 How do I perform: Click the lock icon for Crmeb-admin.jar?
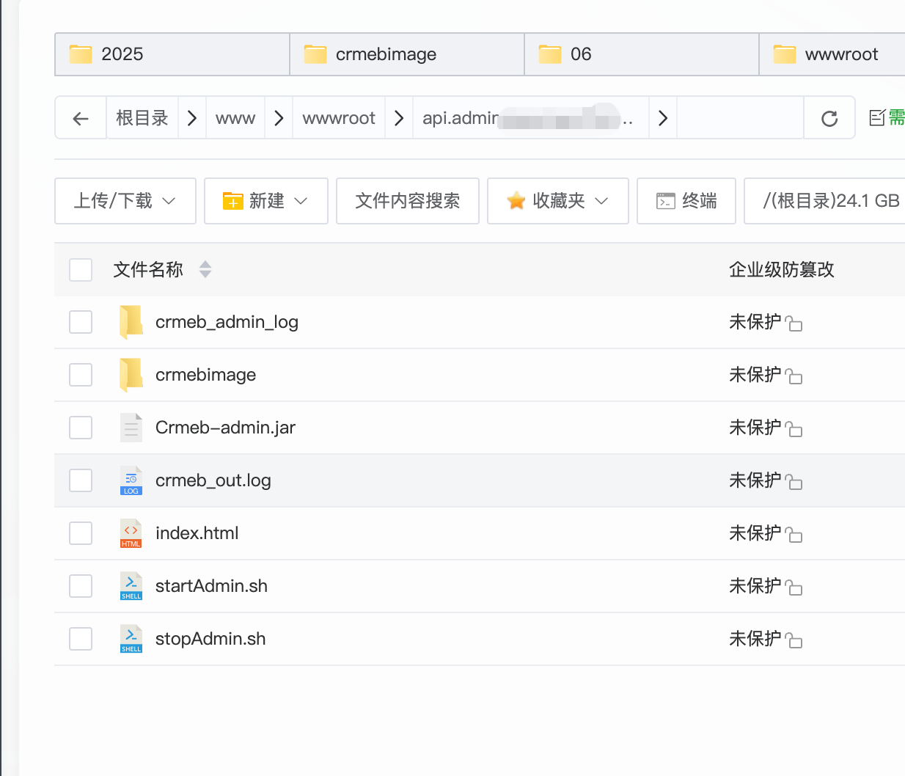[794, 429]
